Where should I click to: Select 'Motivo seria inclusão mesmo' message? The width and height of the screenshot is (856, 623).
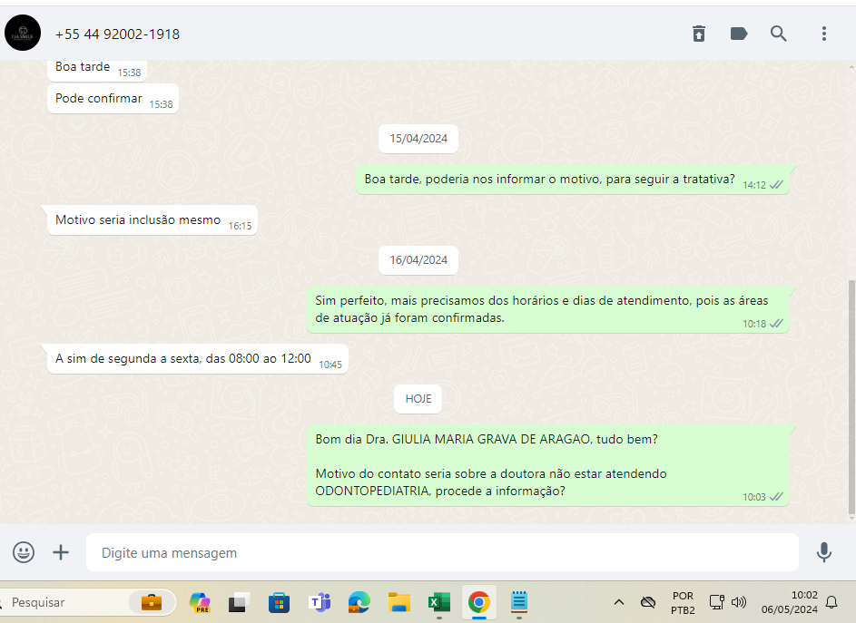pyautogui.click(x=153, y=220)
